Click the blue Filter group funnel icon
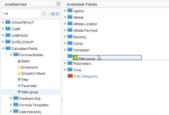This screenshot has width=169, height=115. coord(19,92)
